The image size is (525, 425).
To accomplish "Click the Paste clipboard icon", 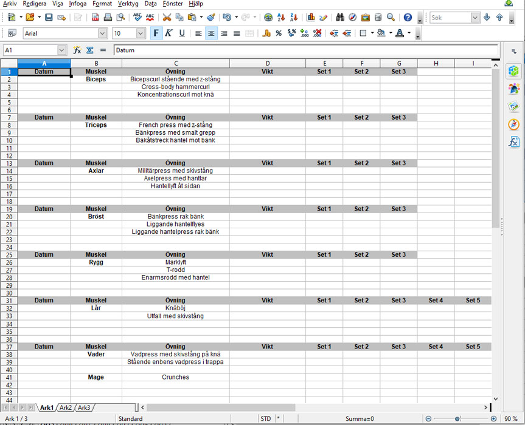I will coord(192,18).
